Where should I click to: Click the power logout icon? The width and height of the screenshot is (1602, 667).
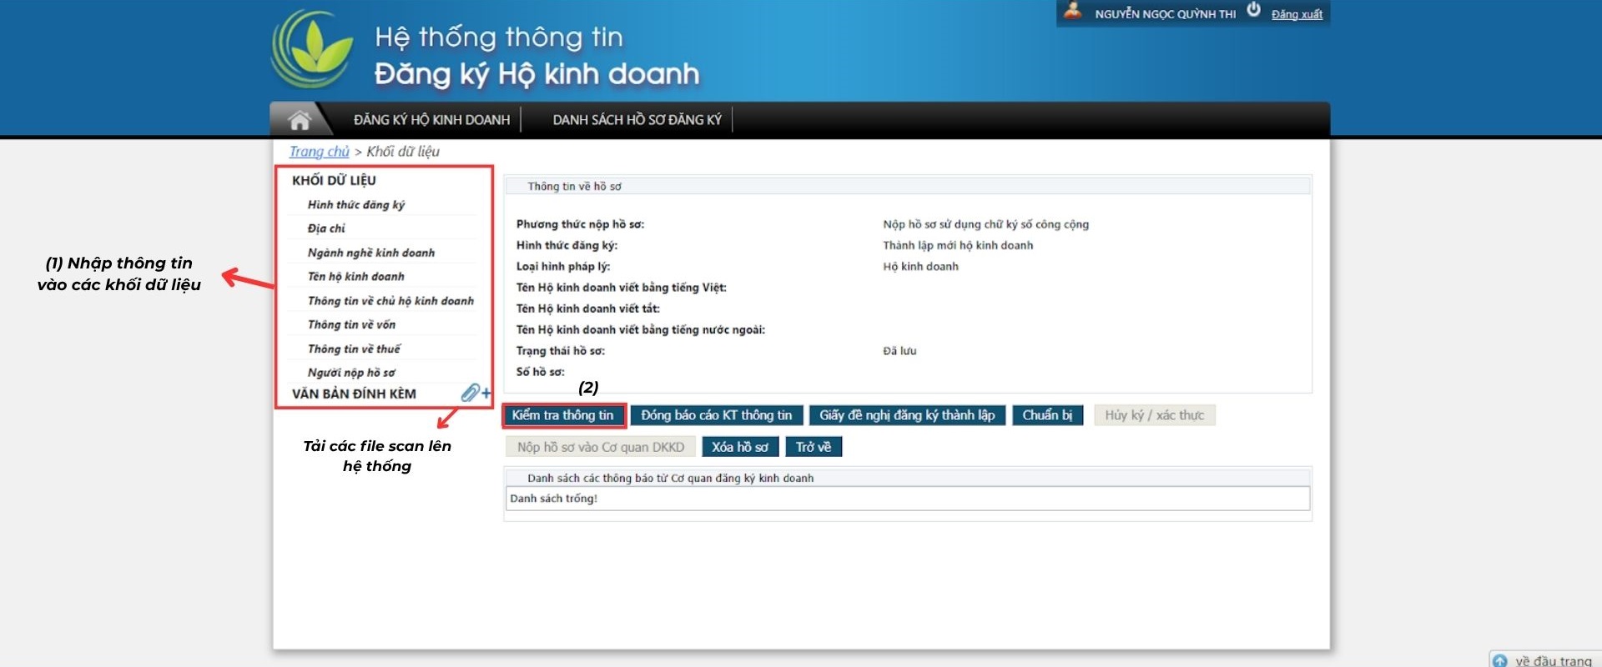click(1253, 10)
